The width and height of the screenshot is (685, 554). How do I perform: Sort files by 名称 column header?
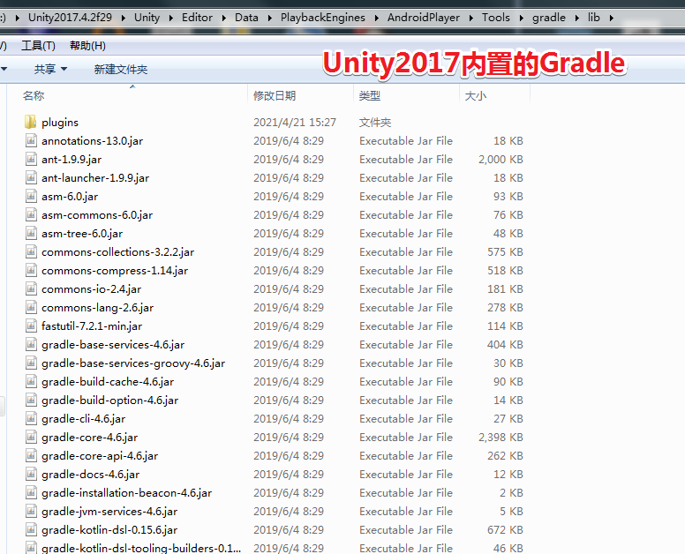click(34, 95)
